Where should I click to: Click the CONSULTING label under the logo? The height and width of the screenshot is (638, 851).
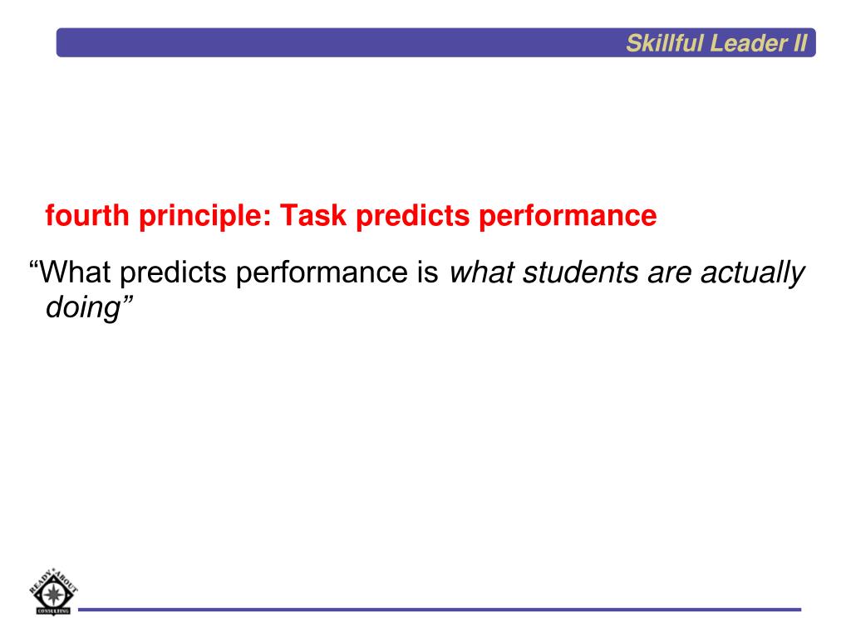tap(53, 611)
